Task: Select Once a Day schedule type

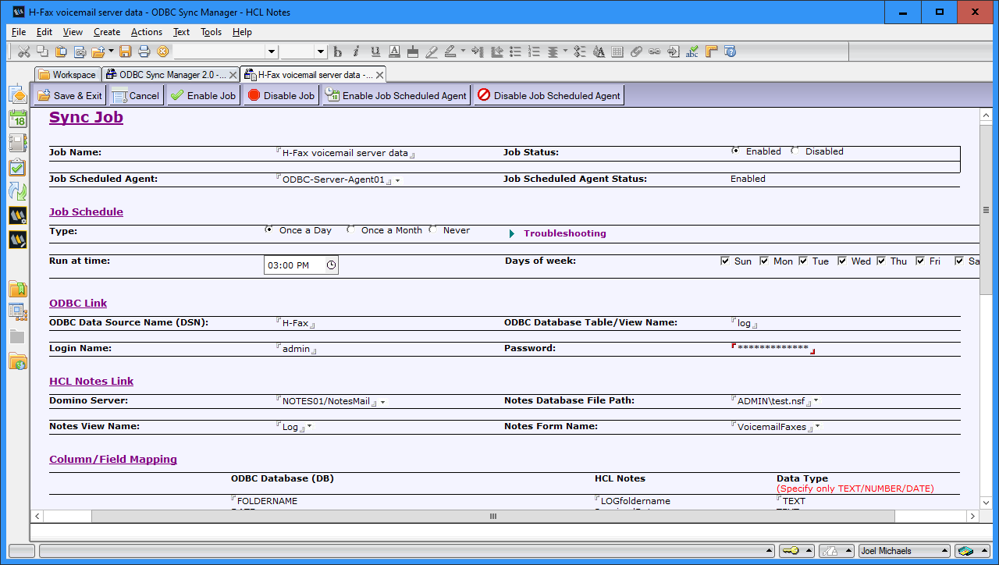Action: point(268,230)
